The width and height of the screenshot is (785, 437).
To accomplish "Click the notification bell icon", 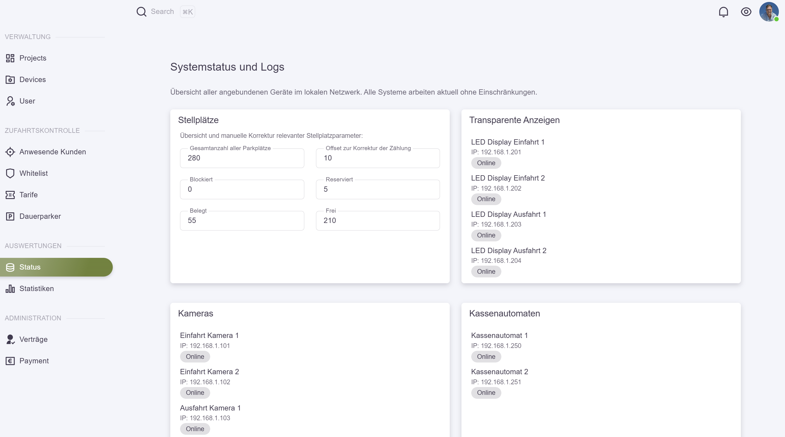I will coord(723,12).
